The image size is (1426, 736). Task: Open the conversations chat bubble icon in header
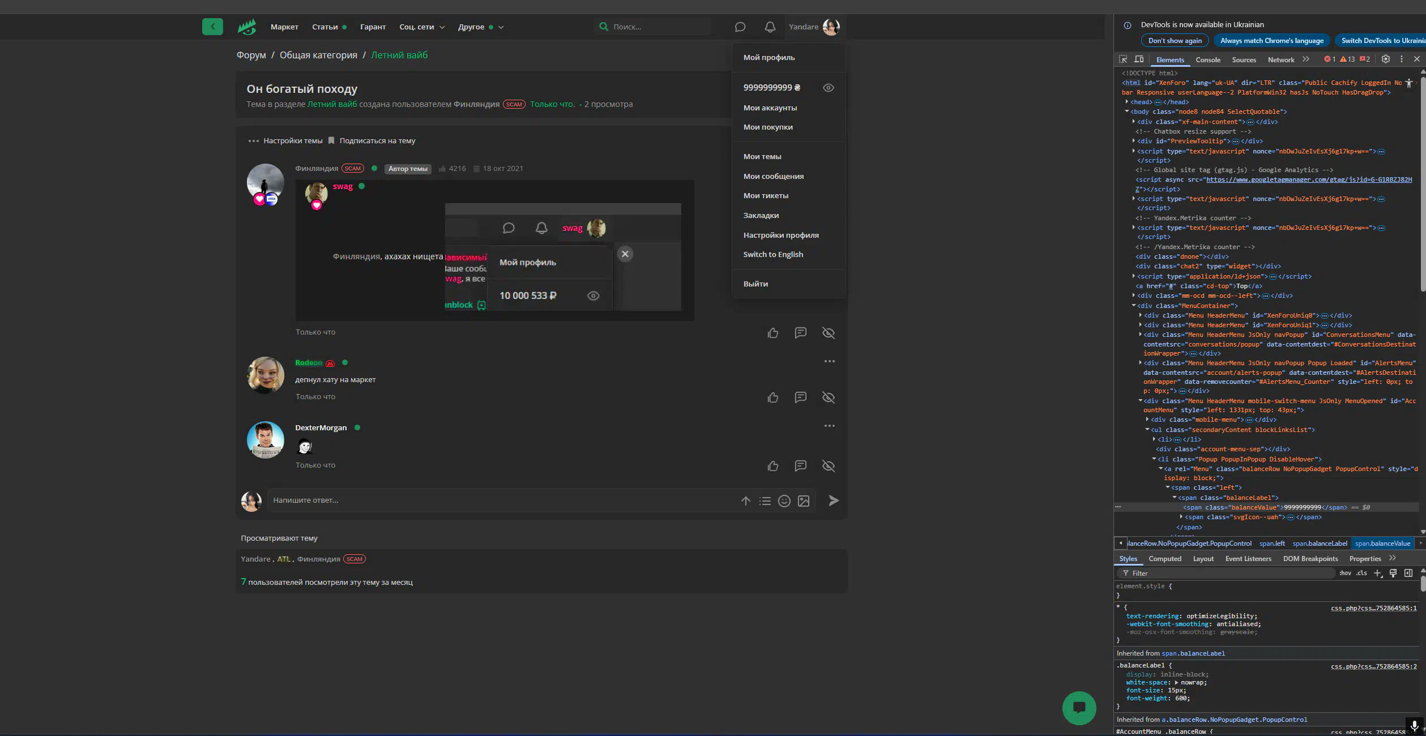(x=740, y=27)
